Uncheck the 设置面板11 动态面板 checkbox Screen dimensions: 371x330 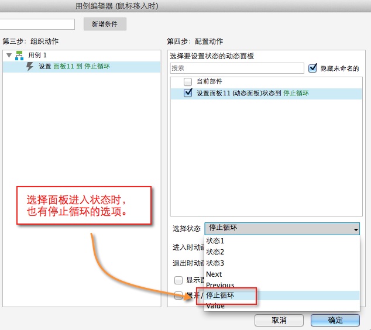coord(188,93)
